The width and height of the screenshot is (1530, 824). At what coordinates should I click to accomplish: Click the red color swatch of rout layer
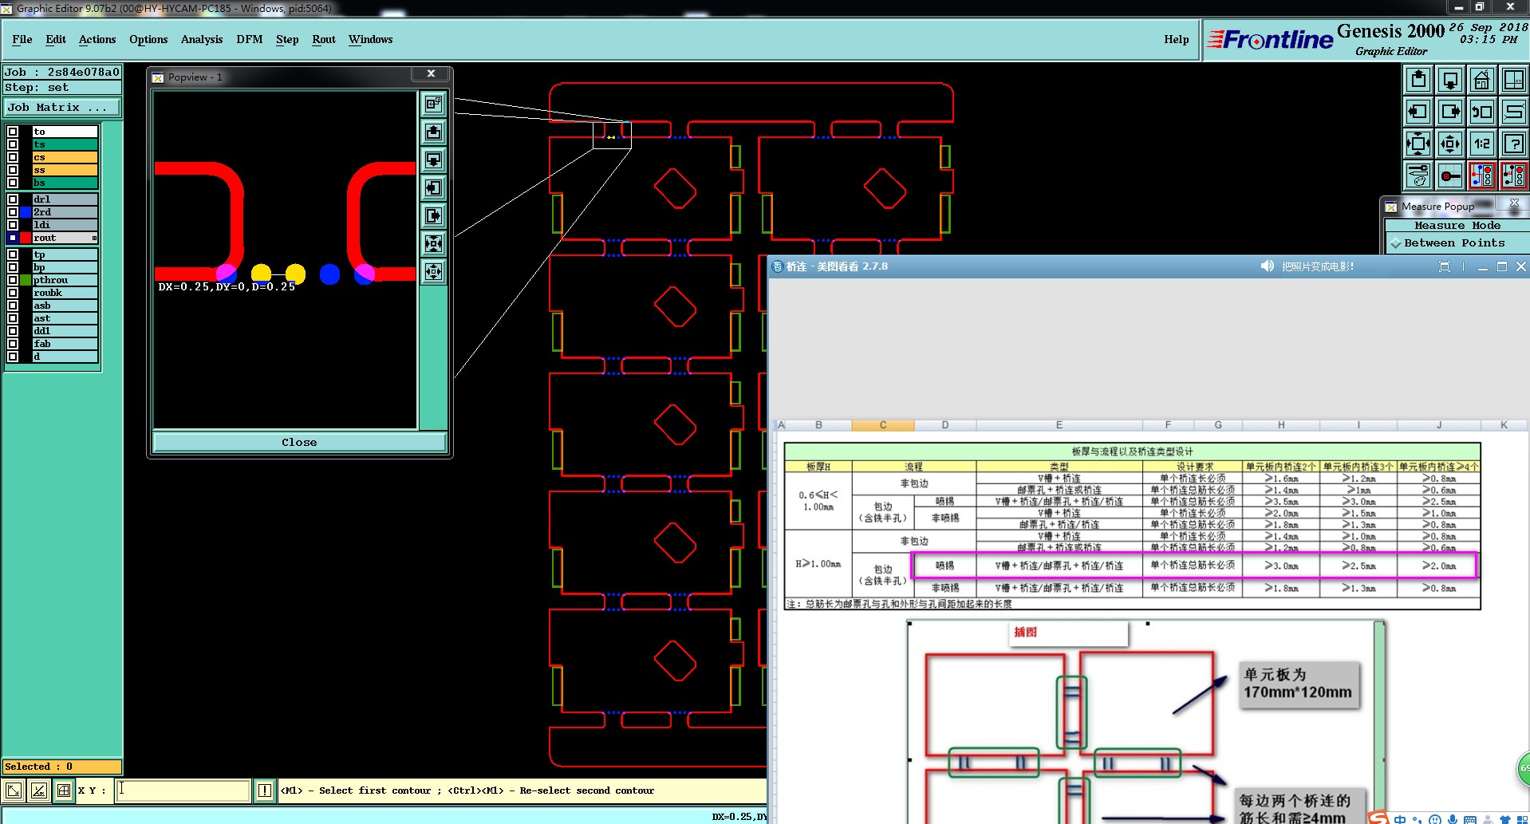[x=26, y=238]
